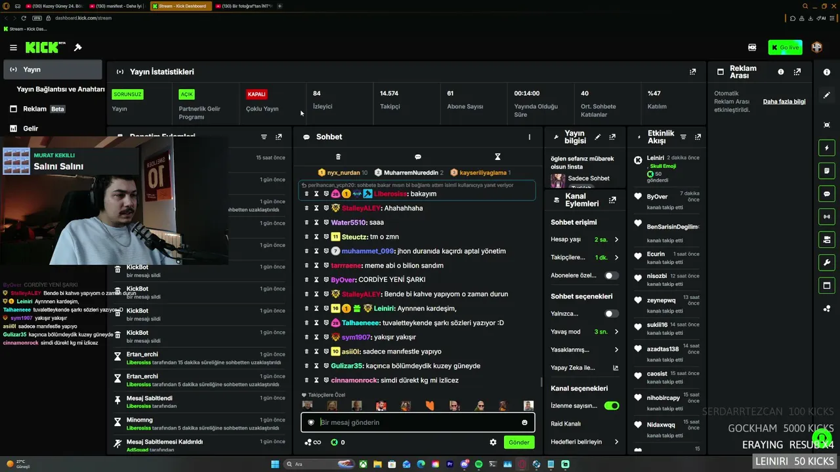Pop out the Reklam Arası panel
The height and width of the screenshot is (472, 840).
coord(799,71)
